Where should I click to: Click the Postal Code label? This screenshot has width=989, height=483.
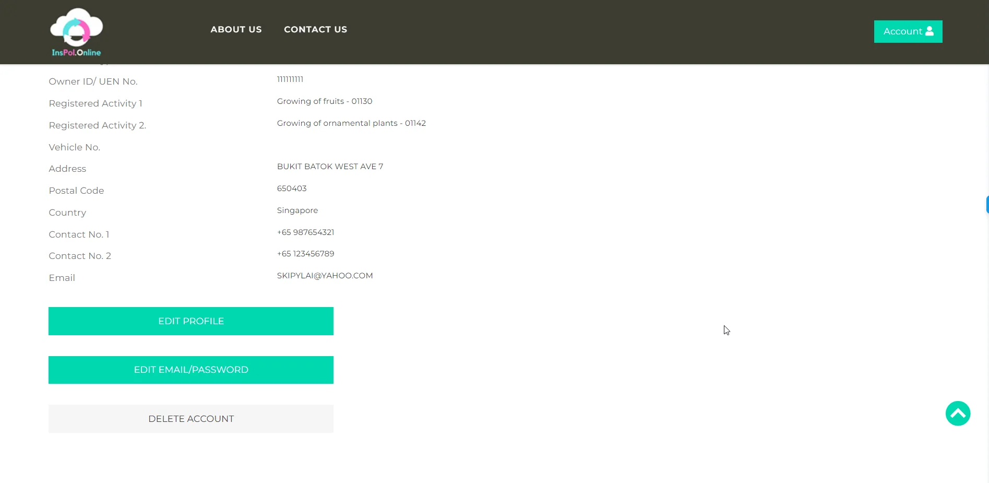pyautogui.click(x=76, y=191)
